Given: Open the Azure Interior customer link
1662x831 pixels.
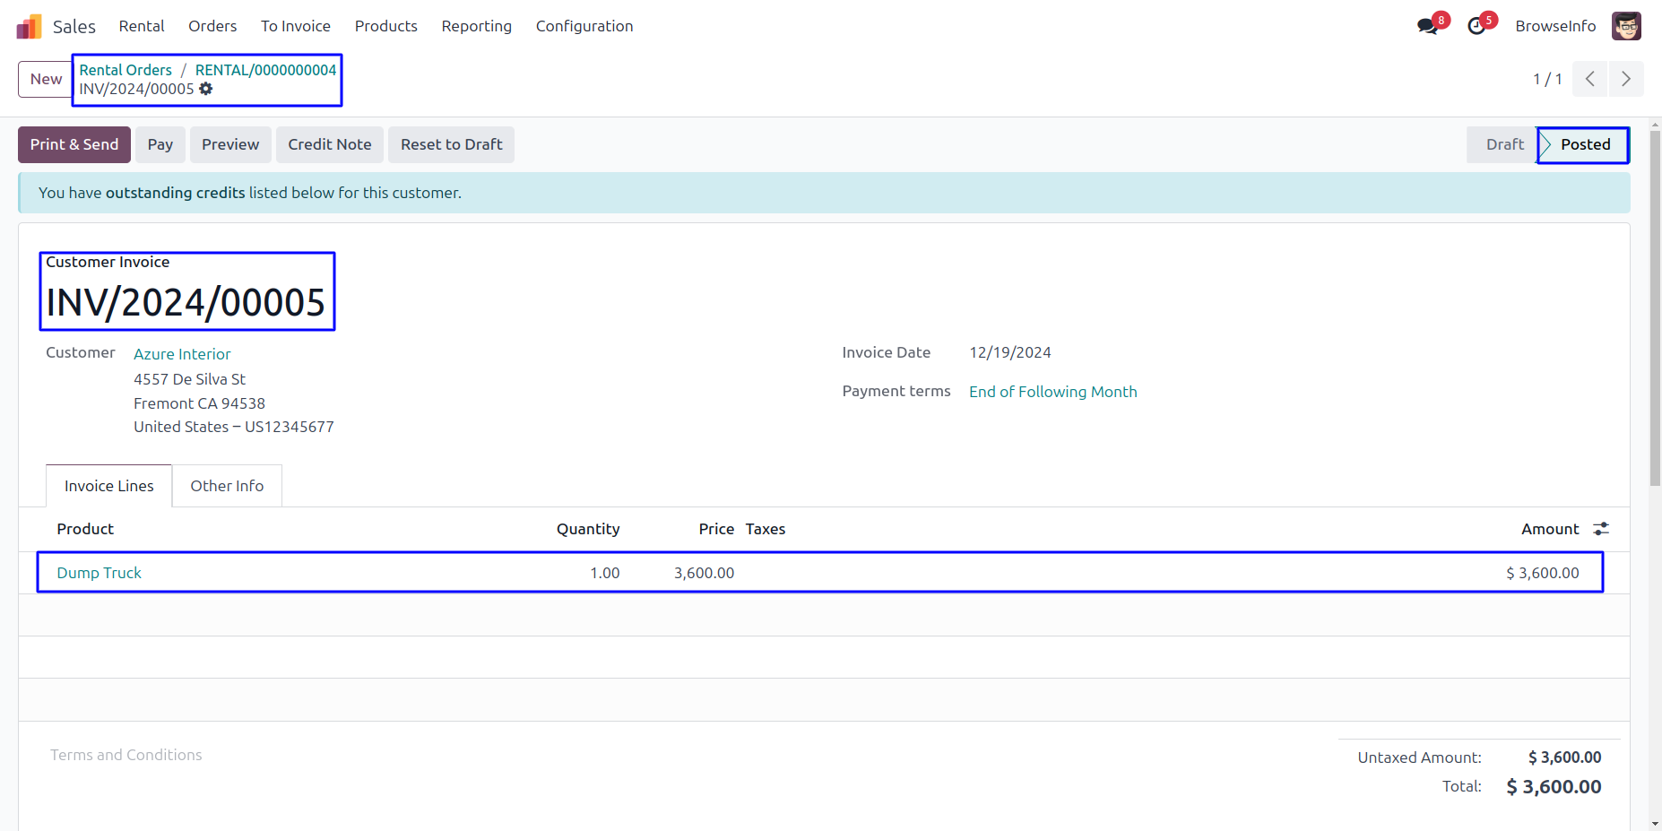Looking at the screenshot, I should [x=182, y=354].
